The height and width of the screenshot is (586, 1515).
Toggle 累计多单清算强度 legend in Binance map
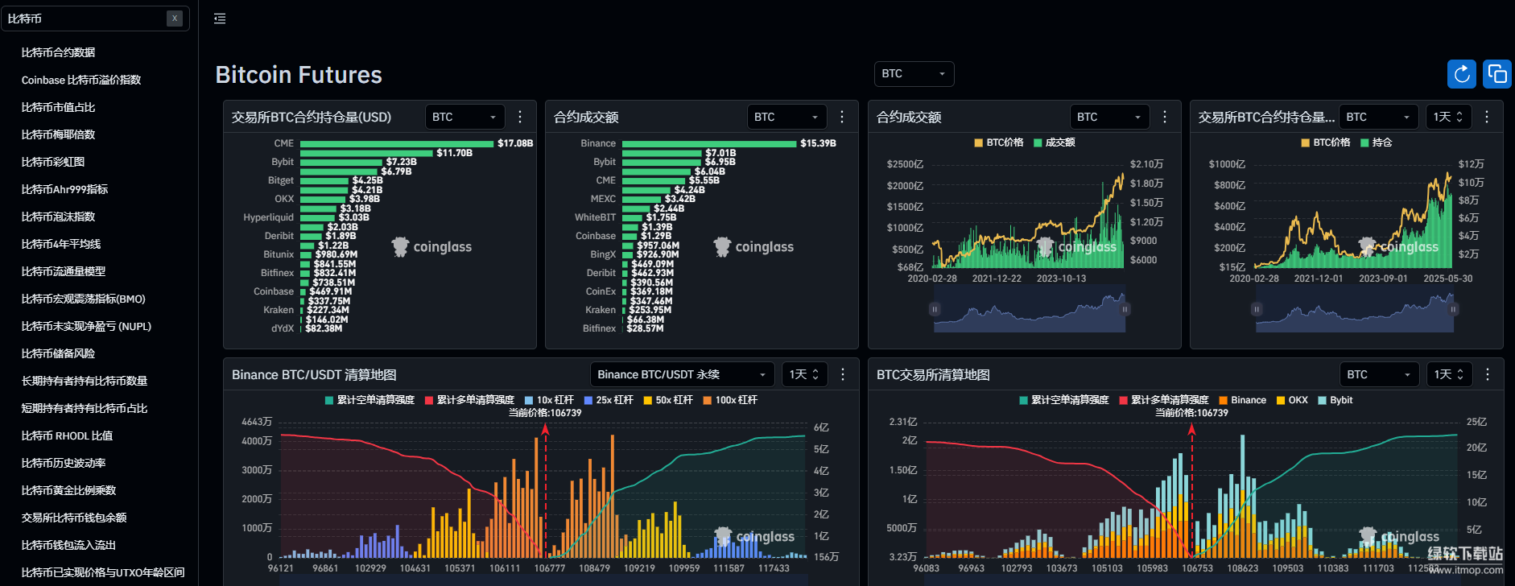point(469,400)
